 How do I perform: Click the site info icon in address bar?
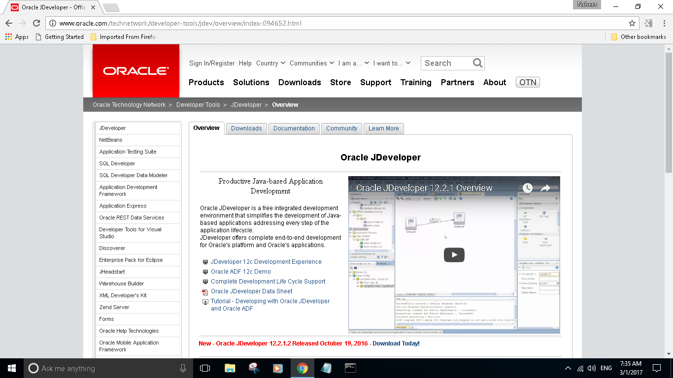pos(53,23)
